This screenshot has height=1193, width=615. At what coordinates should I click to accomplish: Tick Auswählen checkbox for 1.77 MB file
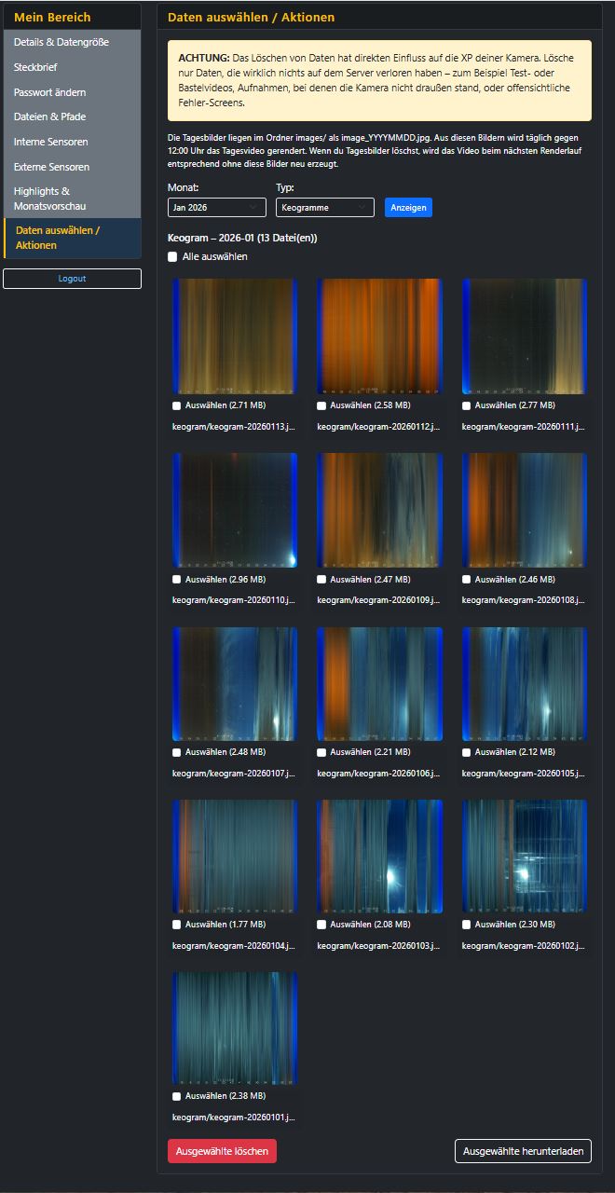pos(177,925)
